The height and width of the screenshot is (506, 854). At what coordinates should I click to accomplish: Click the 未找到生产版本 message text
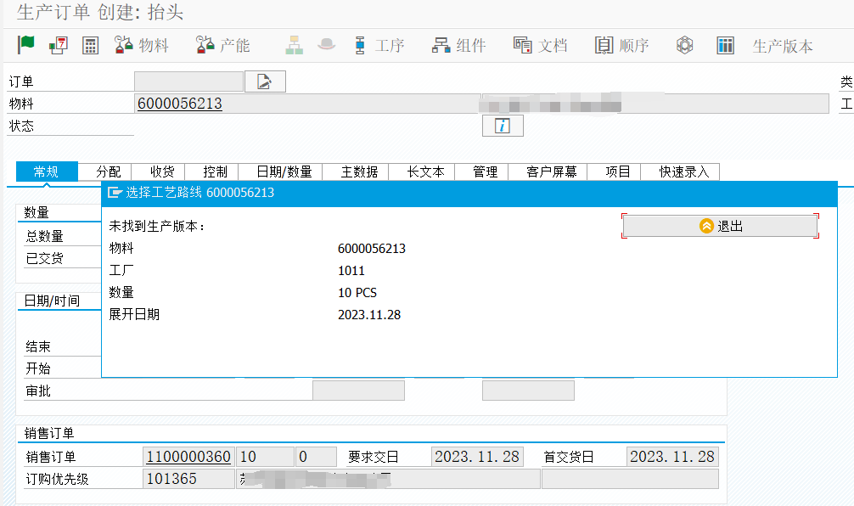(x=157, y=226)
